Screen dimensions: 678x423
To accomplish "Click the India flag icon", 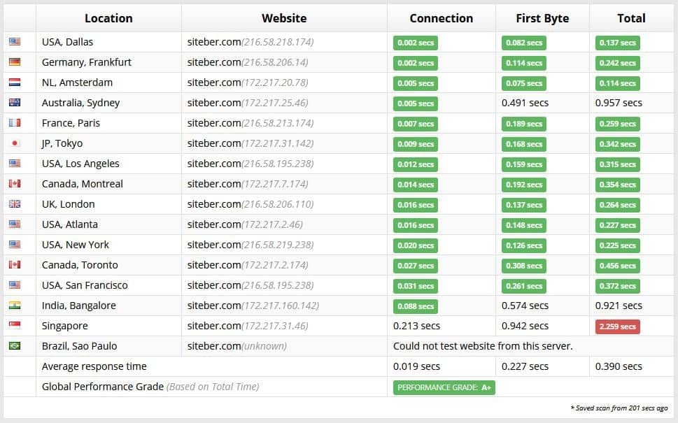I will click(x=15, y=306).
